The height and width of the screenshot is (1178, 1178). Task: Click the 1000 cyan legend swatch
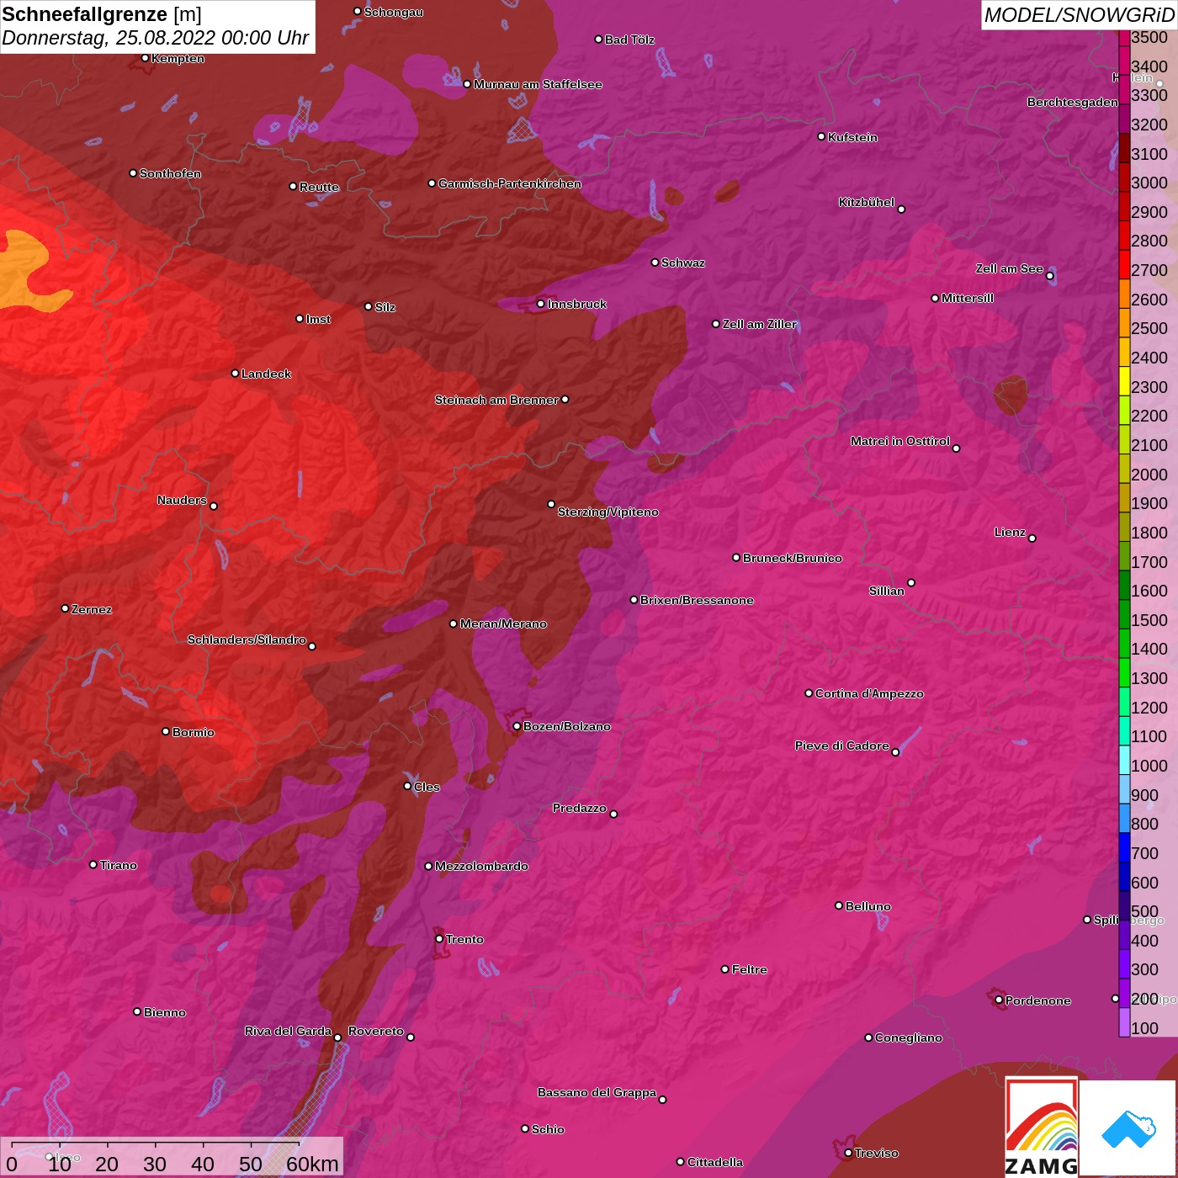[1124, 760]
